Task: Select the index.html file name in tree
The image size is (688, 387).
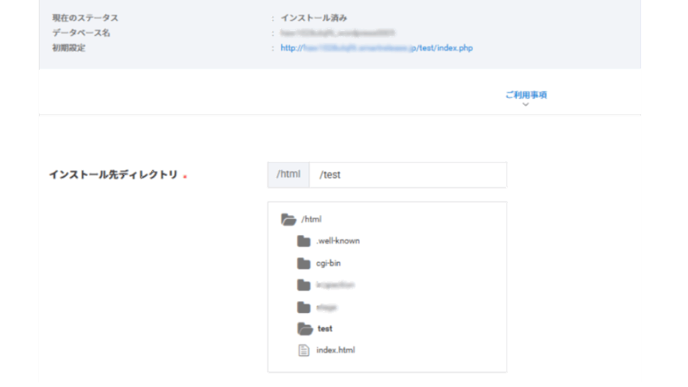Action: 335,350
